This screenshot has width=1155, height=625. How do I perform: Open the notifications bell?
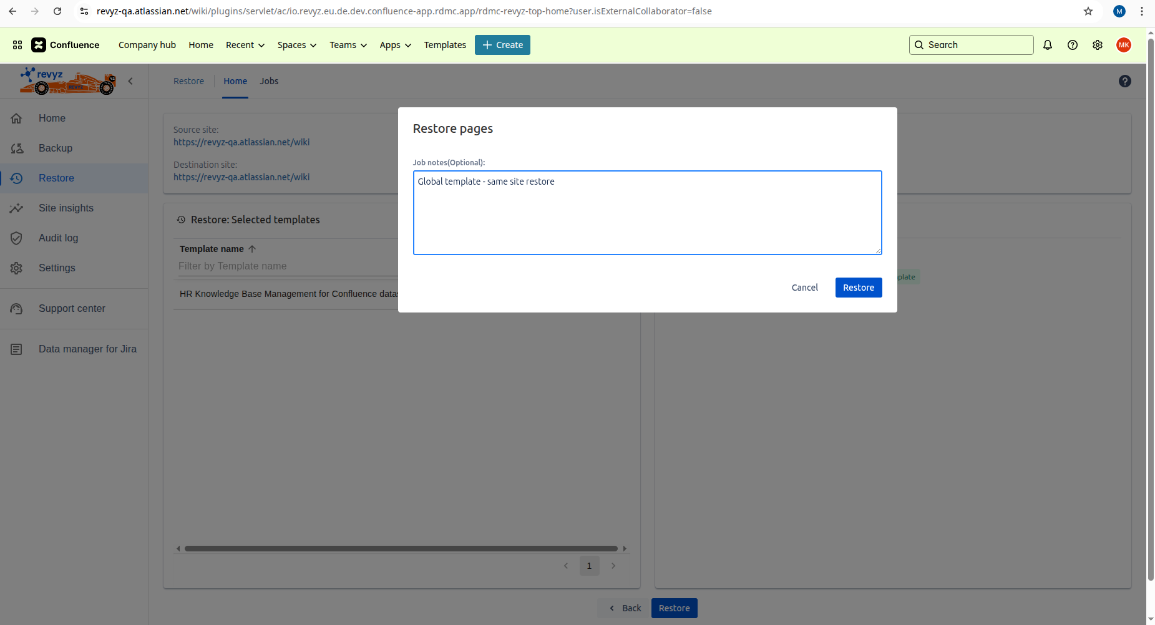click(1048, 45)
